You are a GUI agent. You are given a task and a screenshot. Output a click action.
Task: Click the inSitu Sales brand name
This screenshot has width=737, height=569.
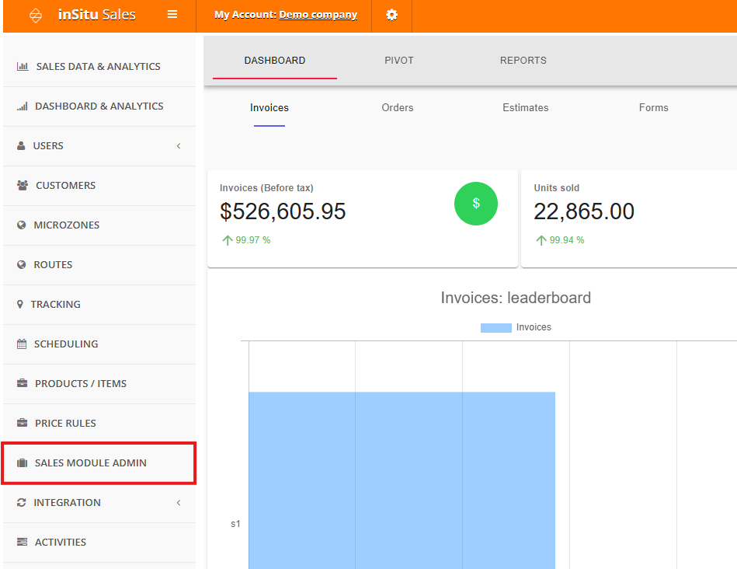(x=97, y=15)
